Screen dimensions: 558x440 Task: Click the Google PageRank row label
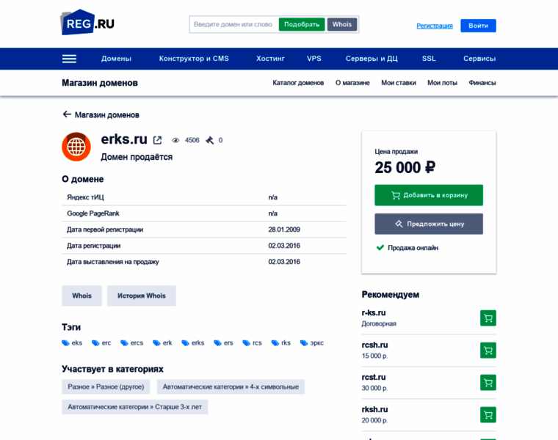pos(93,213)
